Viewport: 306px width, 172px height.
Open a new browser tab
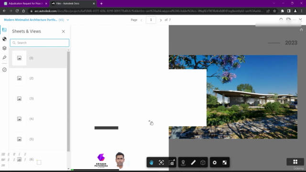[x=101, y=3]
